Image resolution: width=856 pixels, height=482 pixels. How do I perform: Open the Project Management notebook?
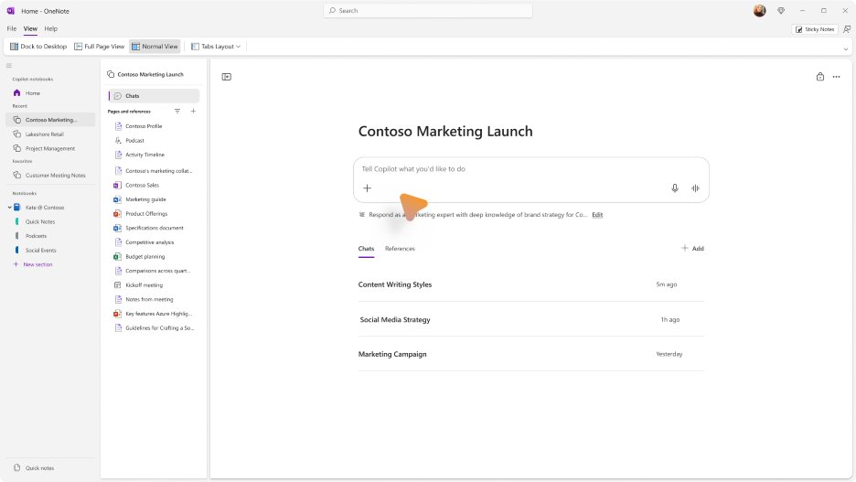coord(50,148)
